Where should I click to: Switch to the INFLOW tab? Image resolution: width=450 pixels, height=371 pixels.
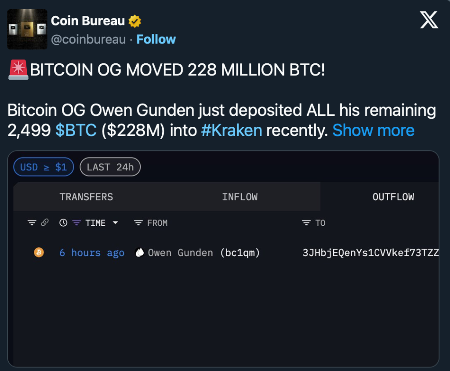coord(240,197)
